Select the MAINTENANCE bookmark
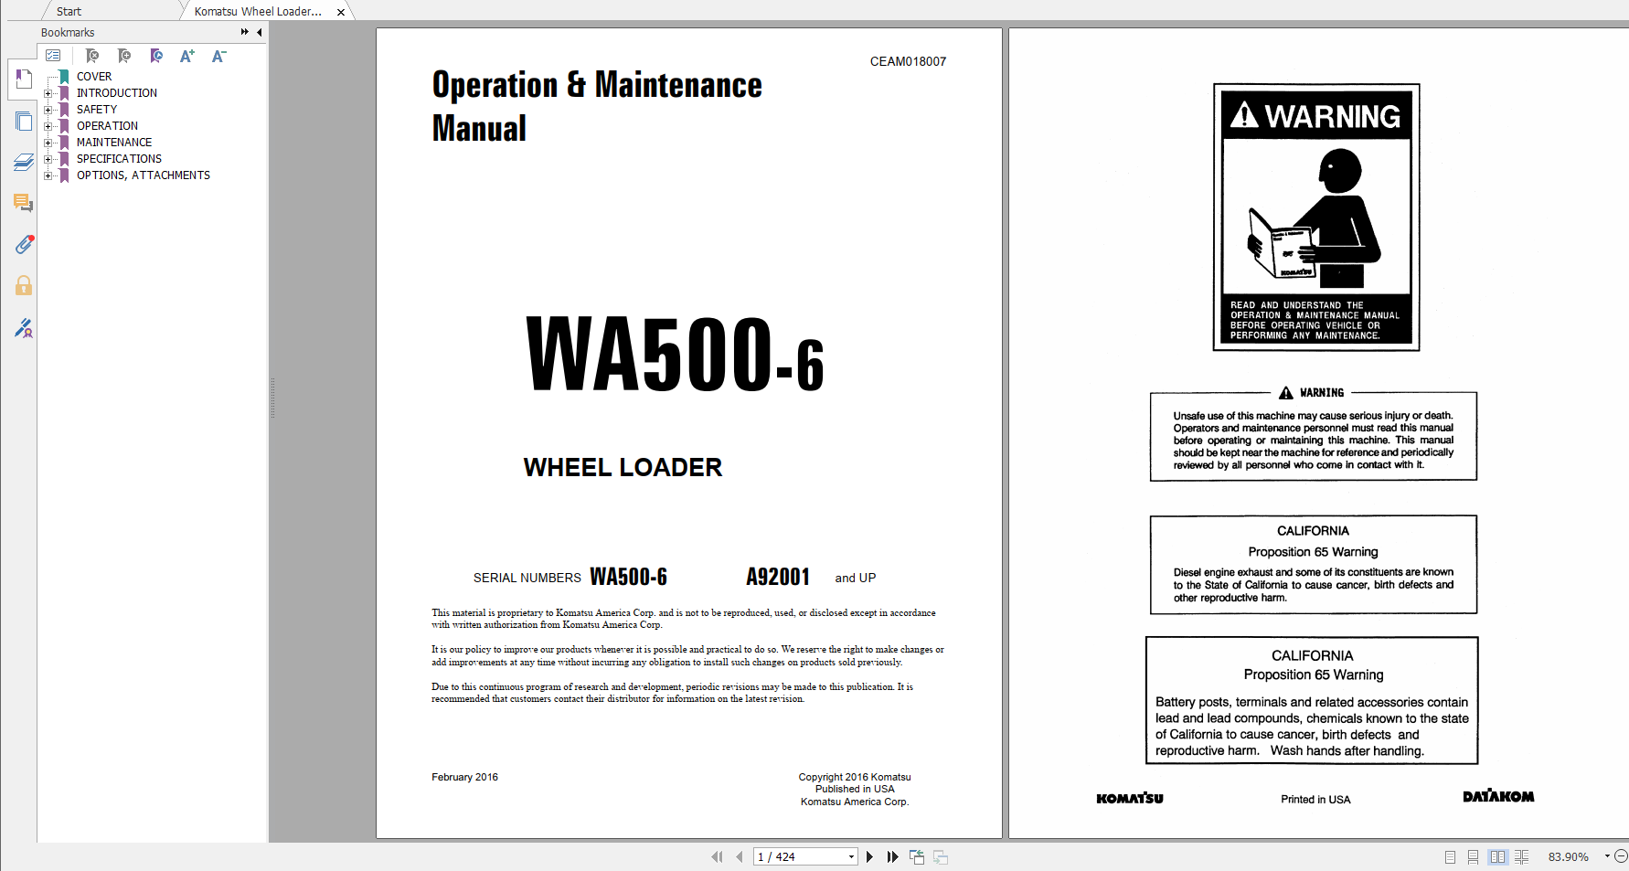1629x871 pixels. tap(114, 143)
